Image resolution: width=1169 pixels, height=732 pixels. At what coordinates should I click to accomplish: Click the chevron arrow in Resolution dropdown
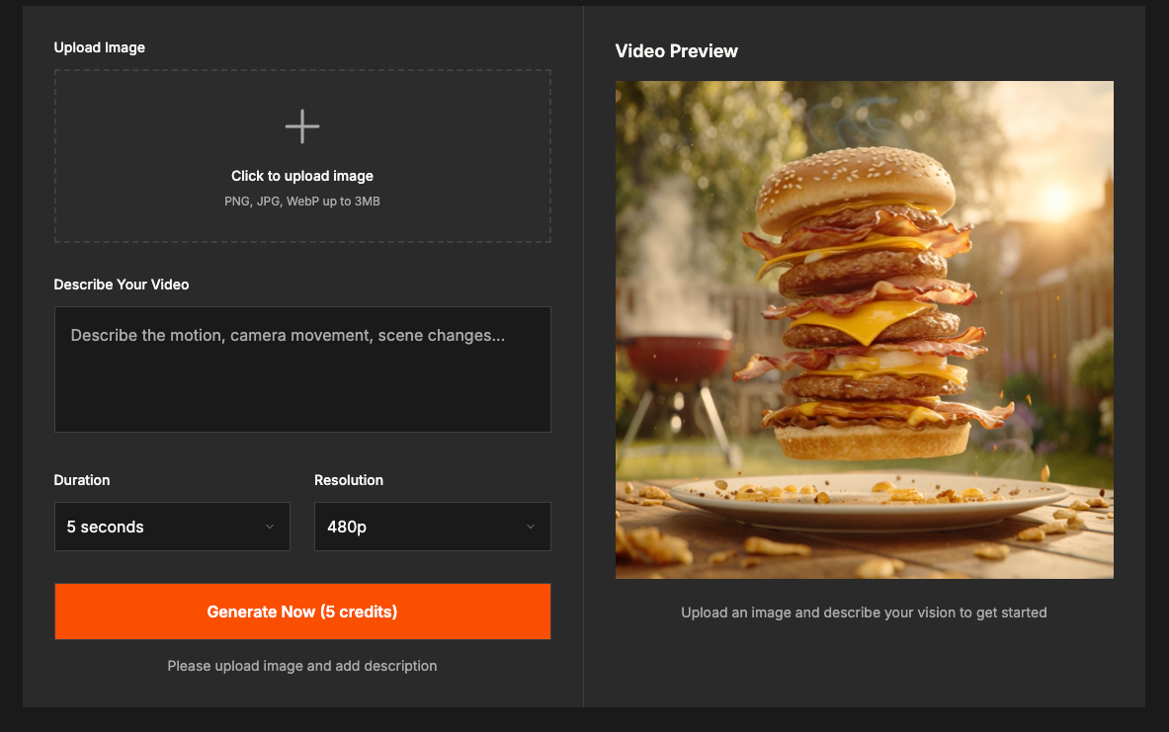531,527
